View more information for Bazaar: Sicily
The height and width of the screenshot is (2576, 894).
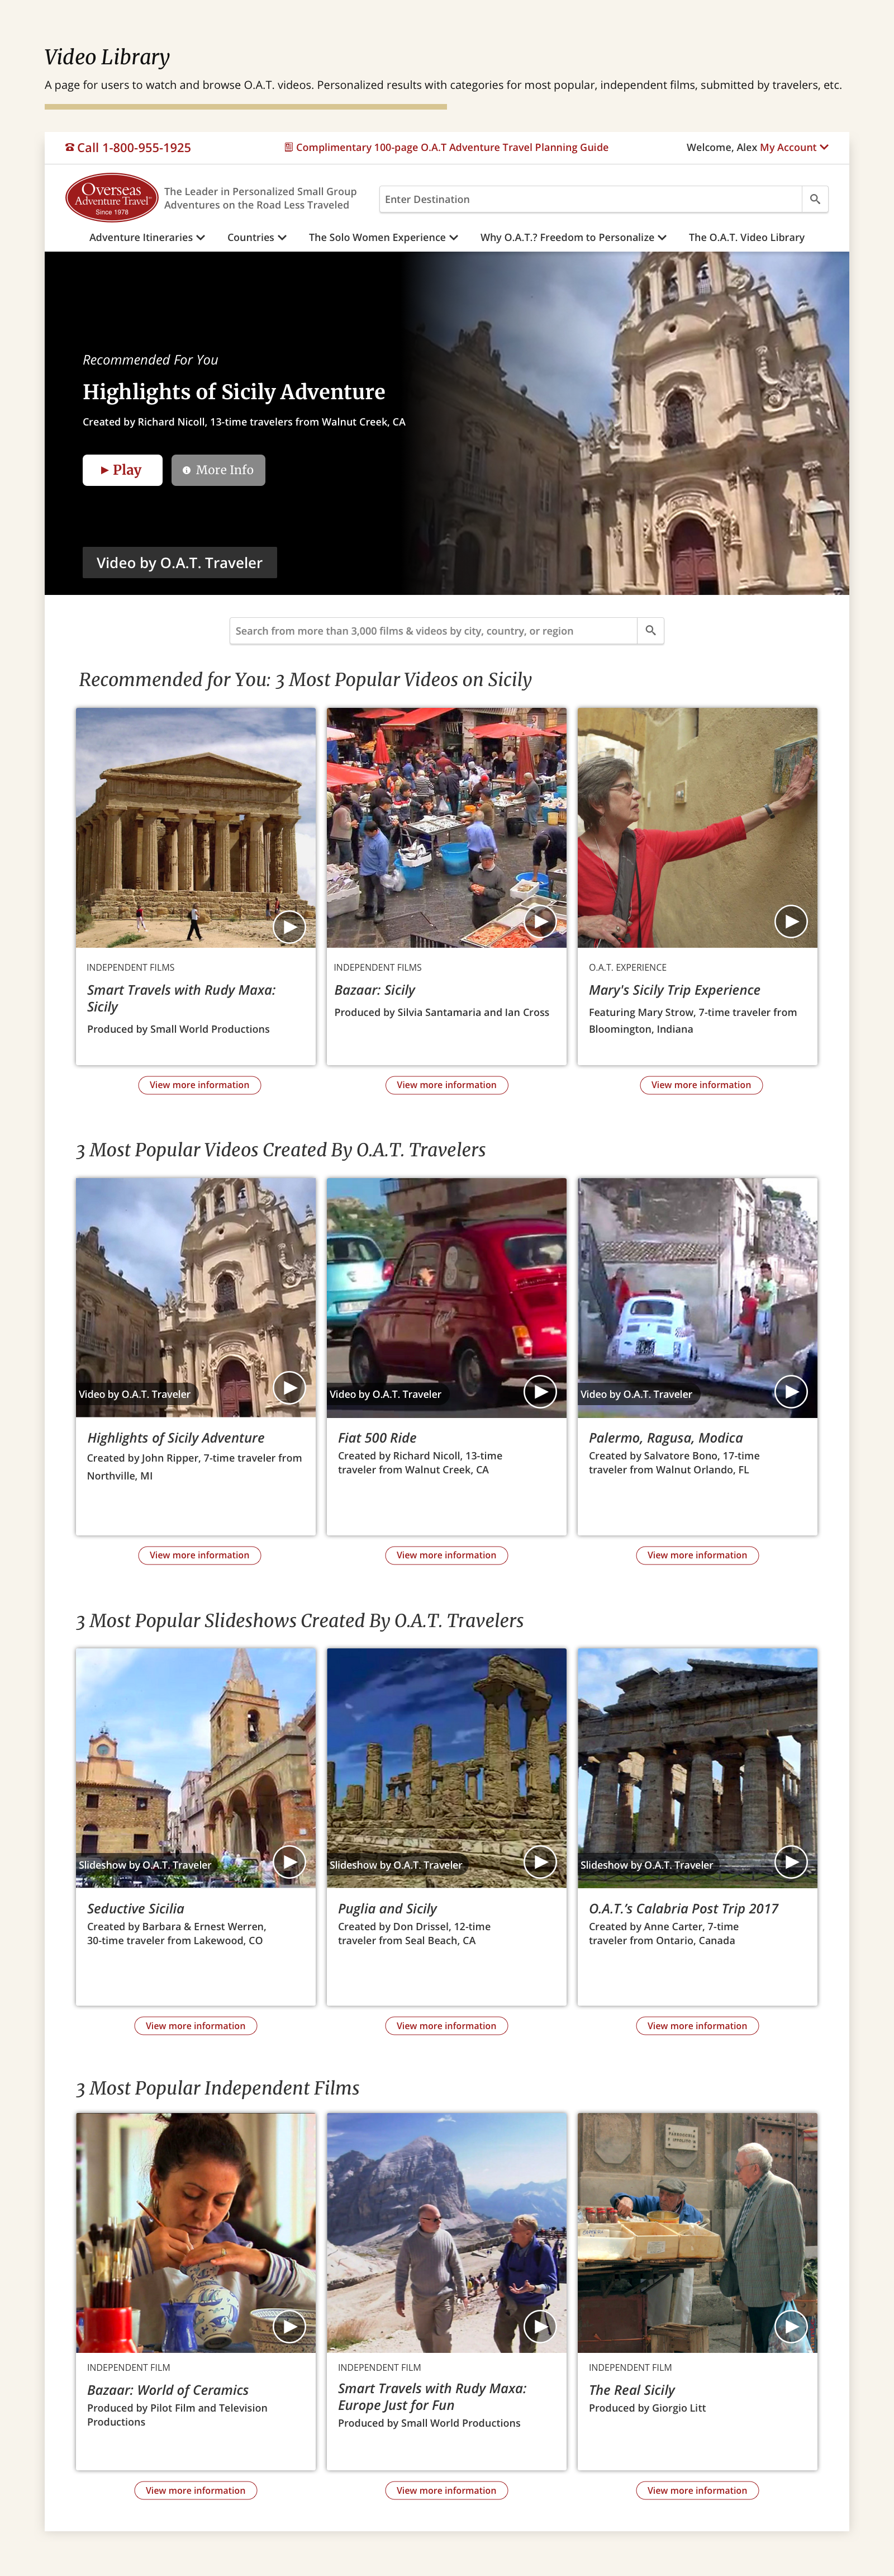coord(446,1085)
